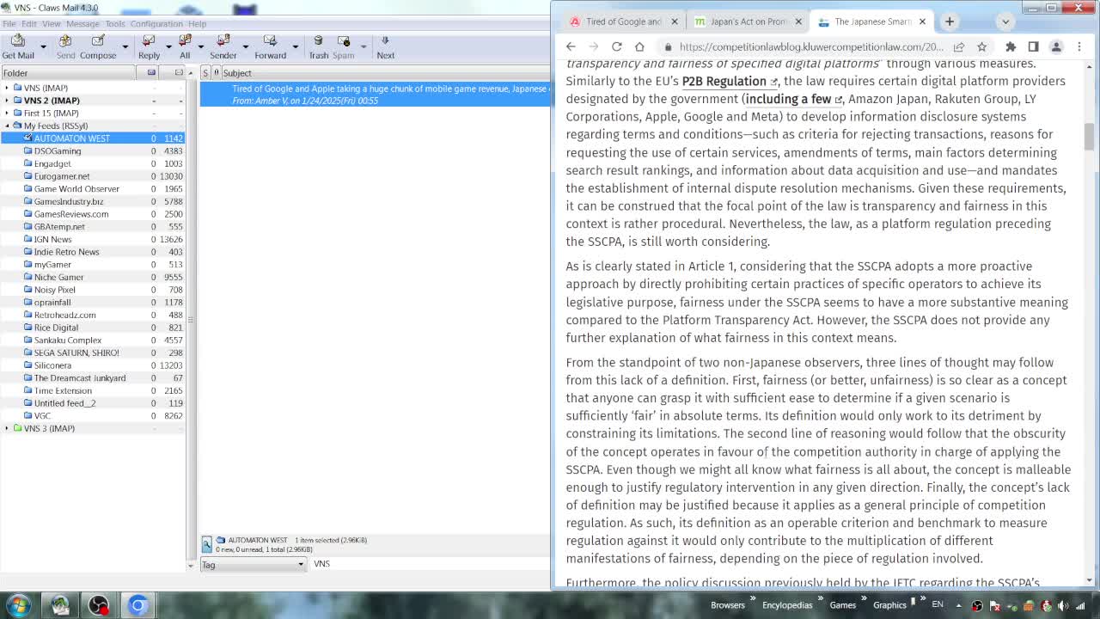Open the 'Tired of Google and Apple' message

376,95
